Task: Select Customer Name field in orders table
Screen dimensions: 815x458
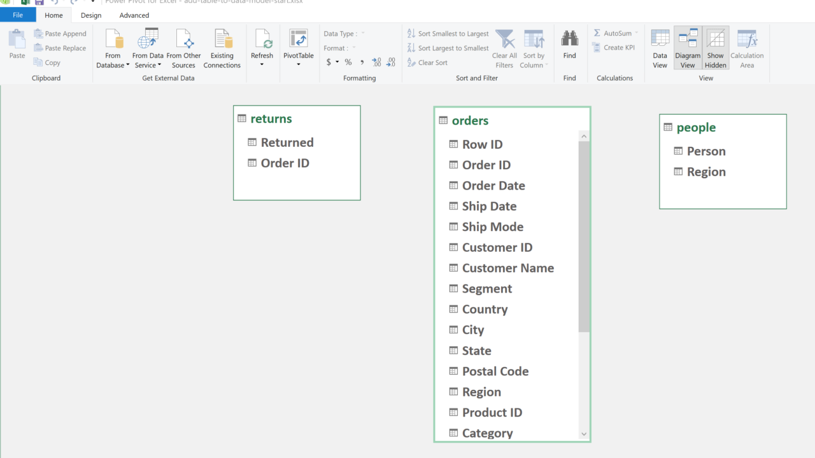Action: click(507, 268)
